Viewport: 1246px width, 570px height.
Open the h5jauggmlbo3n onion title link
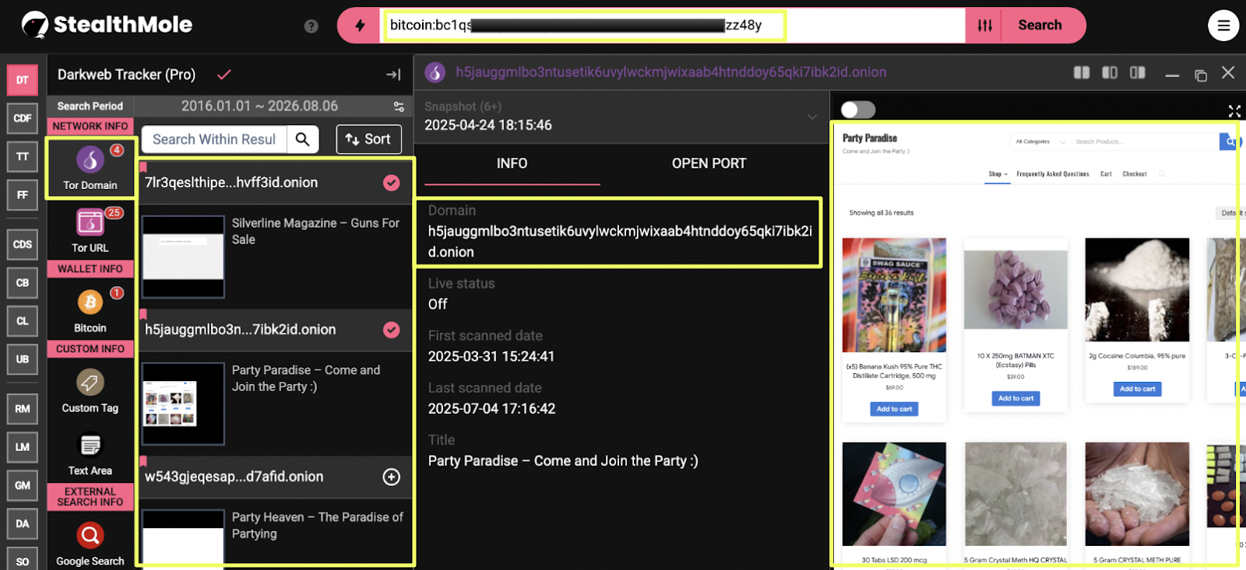tap(671, 72)
